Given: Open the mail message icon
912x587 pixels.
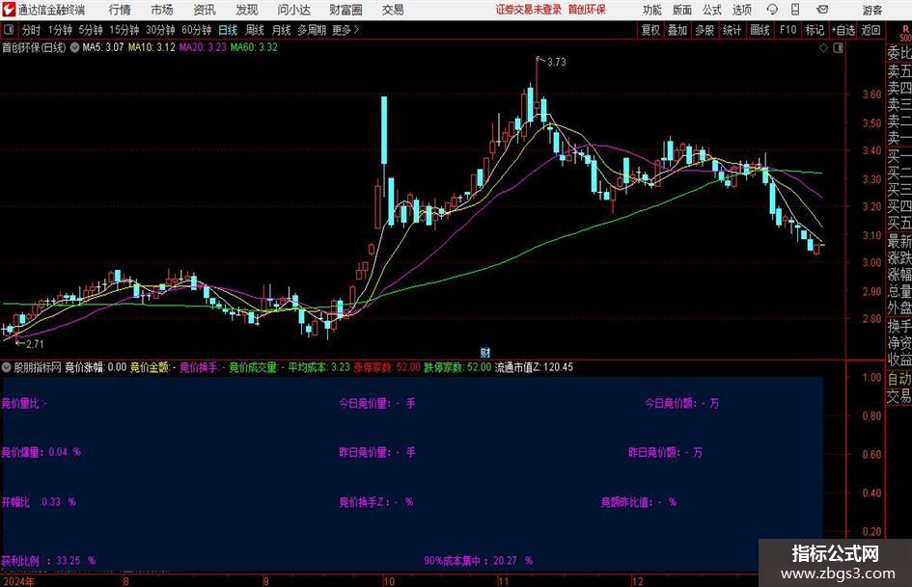Looking at the screenshot, I should point(822,10).
